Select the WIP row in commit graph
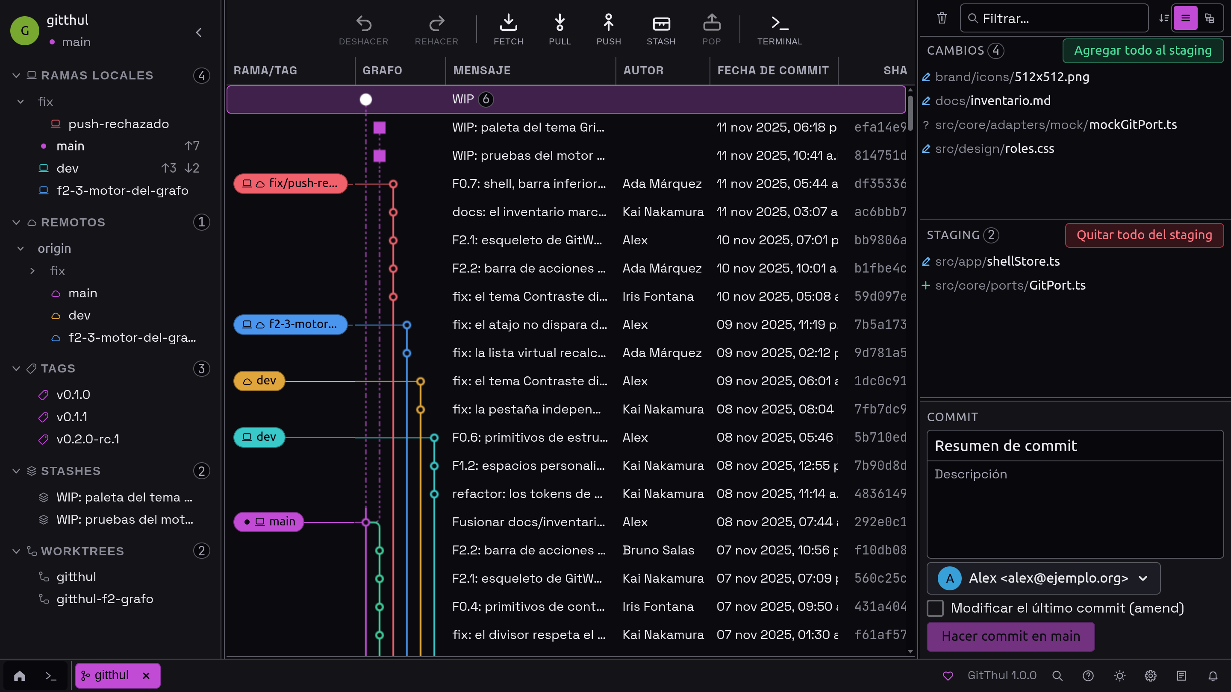 [566, 100]
